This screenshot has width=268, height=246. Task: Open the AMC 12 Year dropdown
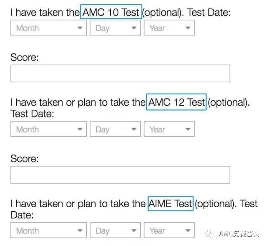pyautogui.click(x=169, y=129)
